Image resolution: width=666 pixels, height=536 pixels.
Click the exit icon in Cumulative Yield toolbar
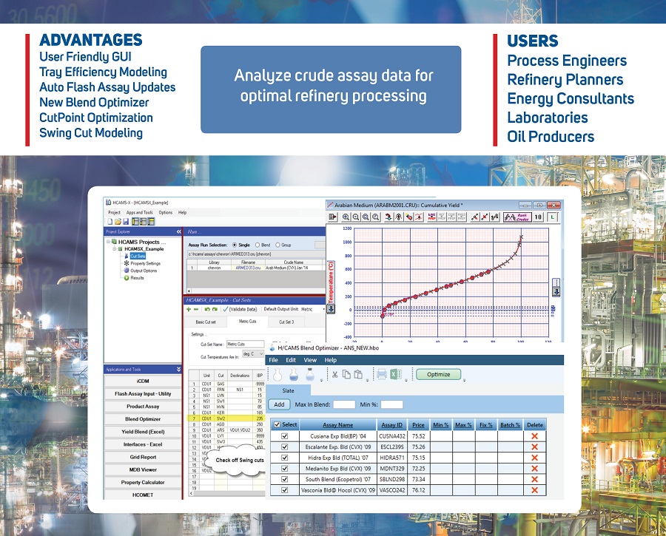332,217
